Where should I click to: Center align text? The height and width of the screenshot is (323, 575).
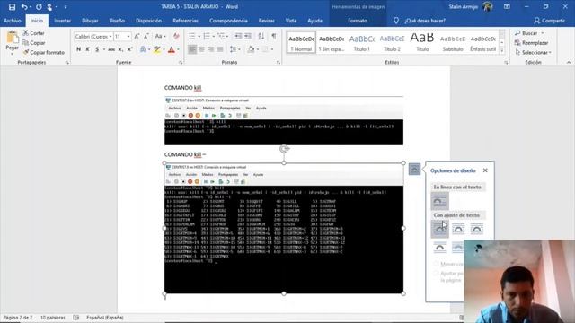coord(201,49)
